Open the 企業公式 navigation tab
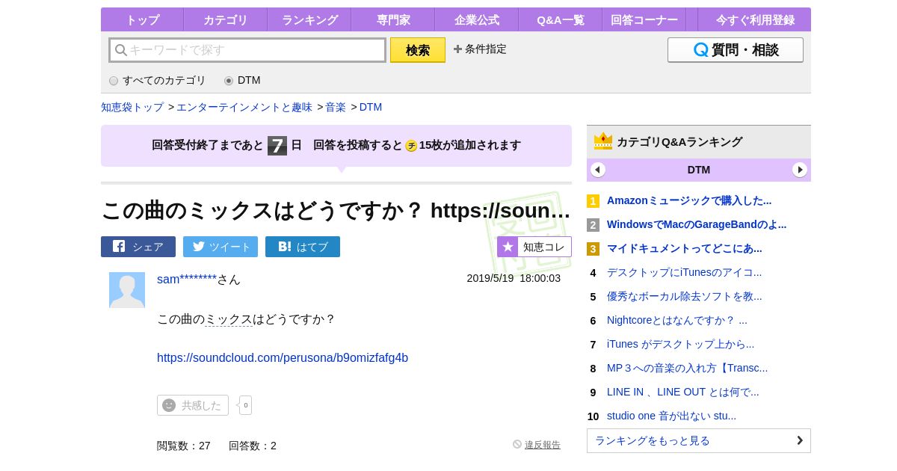Screen dimensions: 897x471 476,19
